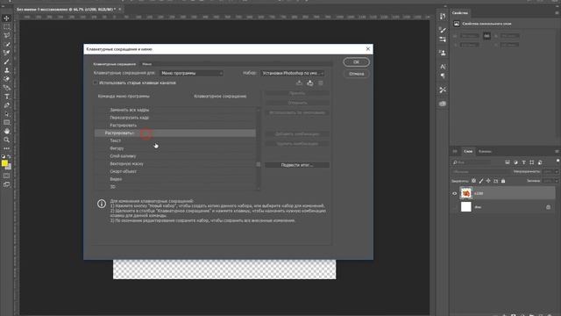Show the white background layer visibility box

pyautogui.click(x=454, y=207)
